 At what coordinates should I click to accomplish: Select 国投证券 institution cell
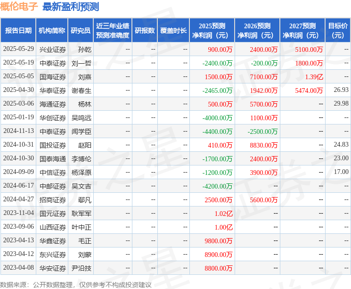point(53,145)
